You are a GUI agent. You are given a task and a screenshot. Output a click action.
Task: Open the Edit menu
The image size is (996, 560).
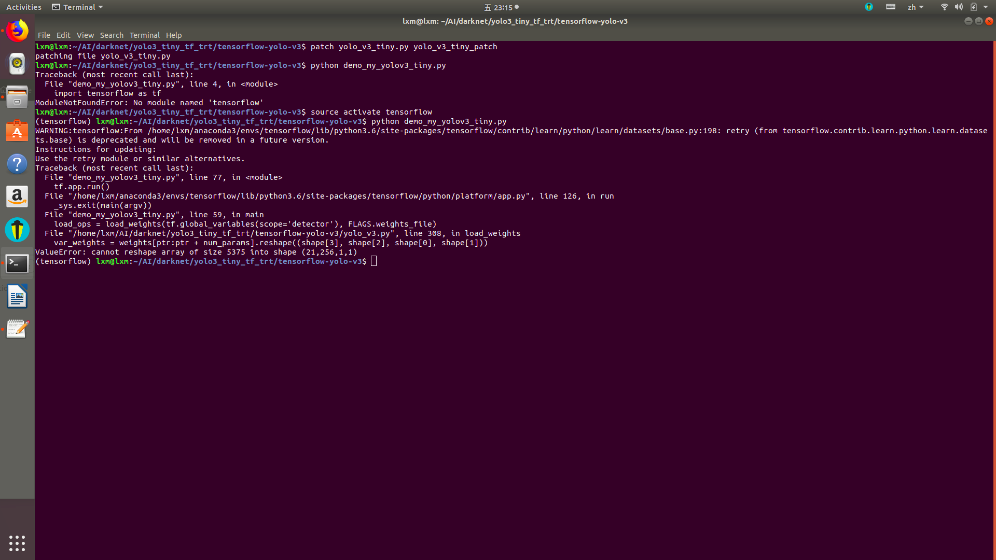(x=63, y=35)
